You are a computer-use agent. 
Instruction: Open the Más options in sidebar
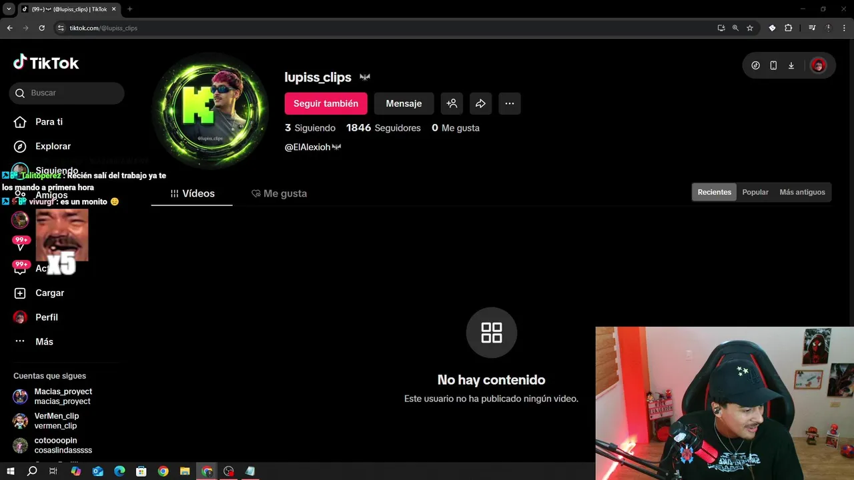[34, 342]
